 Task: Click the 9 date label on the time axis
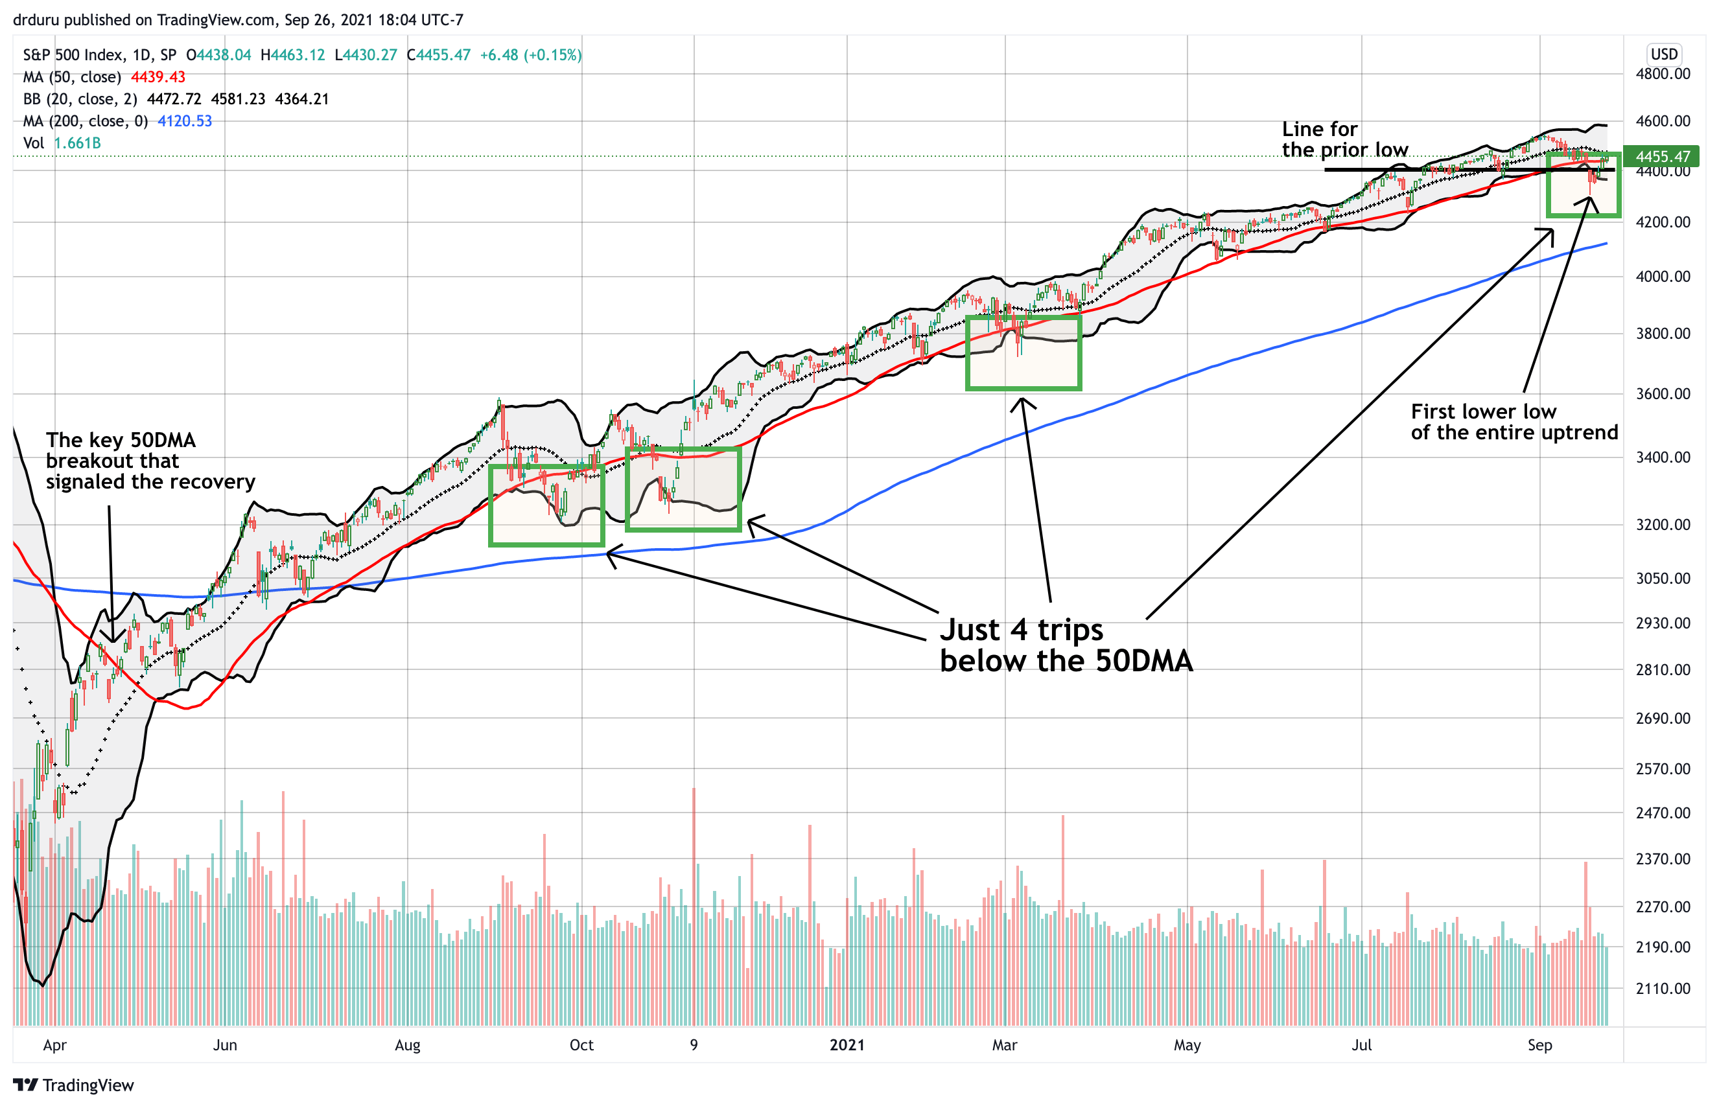pos(694,1045)
